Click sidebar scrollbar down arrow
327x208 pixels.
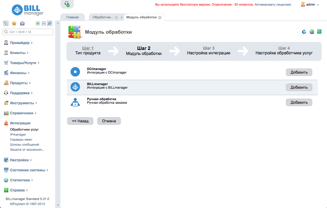[x=58, y=205]
